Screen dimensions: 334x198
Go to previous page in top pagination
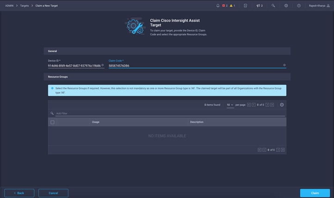click(x=254, y=105)
